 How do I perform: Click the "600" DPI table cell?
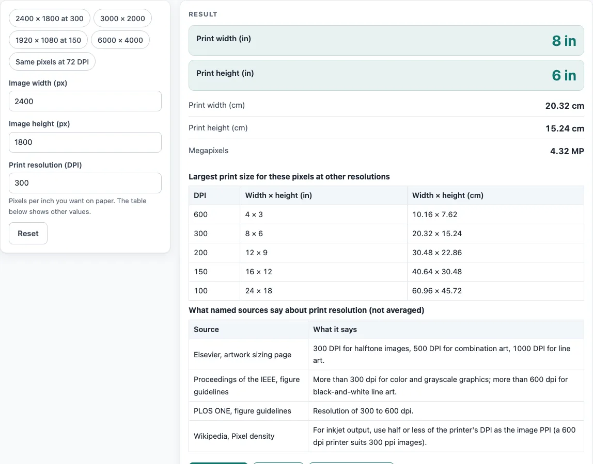[214, 214]
